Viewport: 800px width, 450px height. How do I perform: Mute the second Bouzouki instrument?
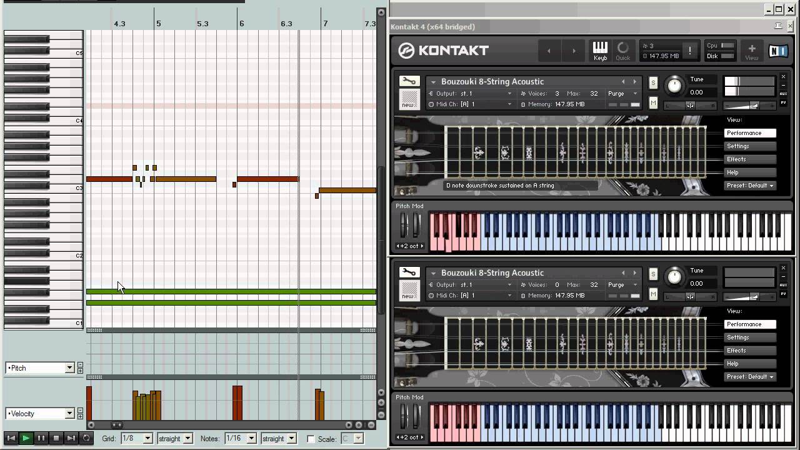pyautogui.click(x=653, y=294)
